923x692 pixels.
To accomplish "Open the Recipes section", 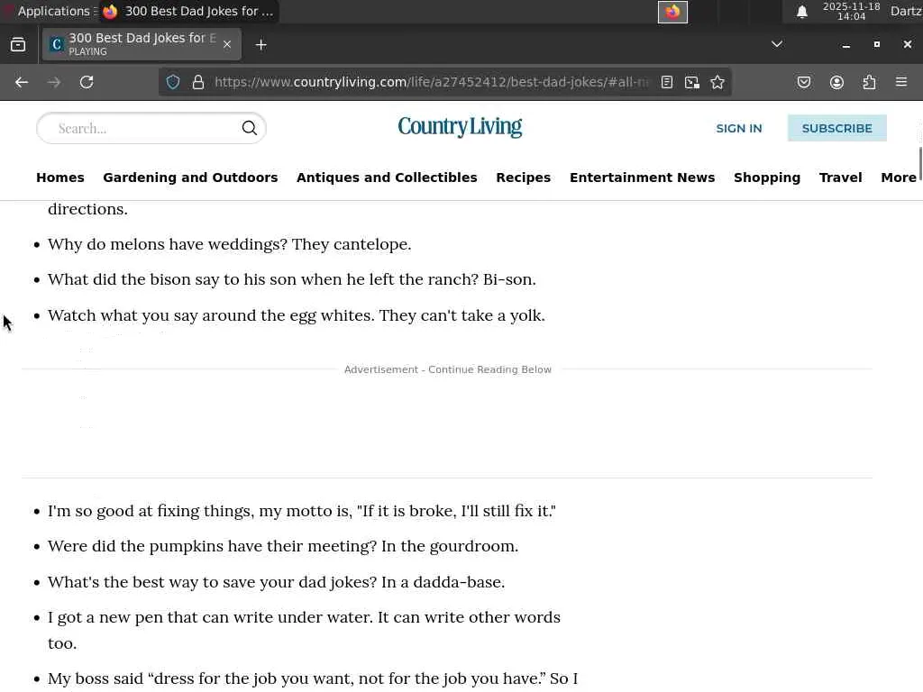I will tap(524, 178).
